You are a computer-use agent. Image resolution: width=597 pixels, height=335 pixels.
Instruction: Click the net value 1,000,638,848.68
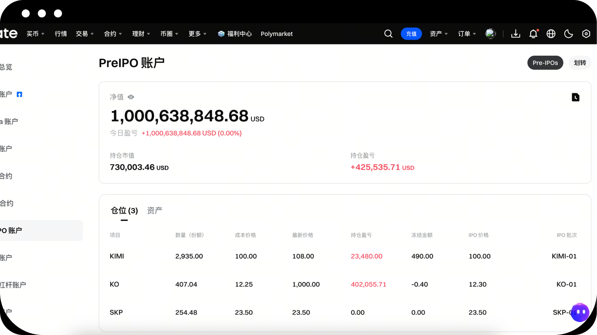click(180, 116)
